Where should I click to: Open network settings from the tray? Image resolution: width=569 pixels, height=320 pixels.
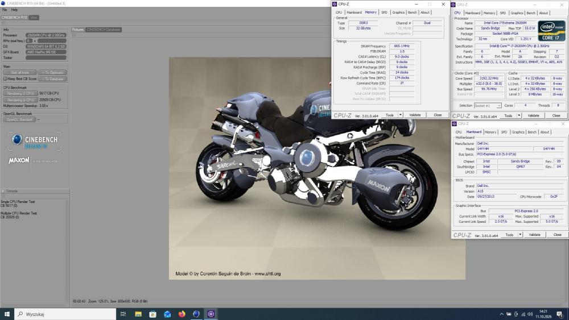(523, 314)
